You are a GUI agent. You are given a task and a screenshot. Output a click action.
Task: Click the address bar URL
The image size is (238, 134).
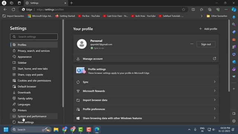(x=50, y=9)
